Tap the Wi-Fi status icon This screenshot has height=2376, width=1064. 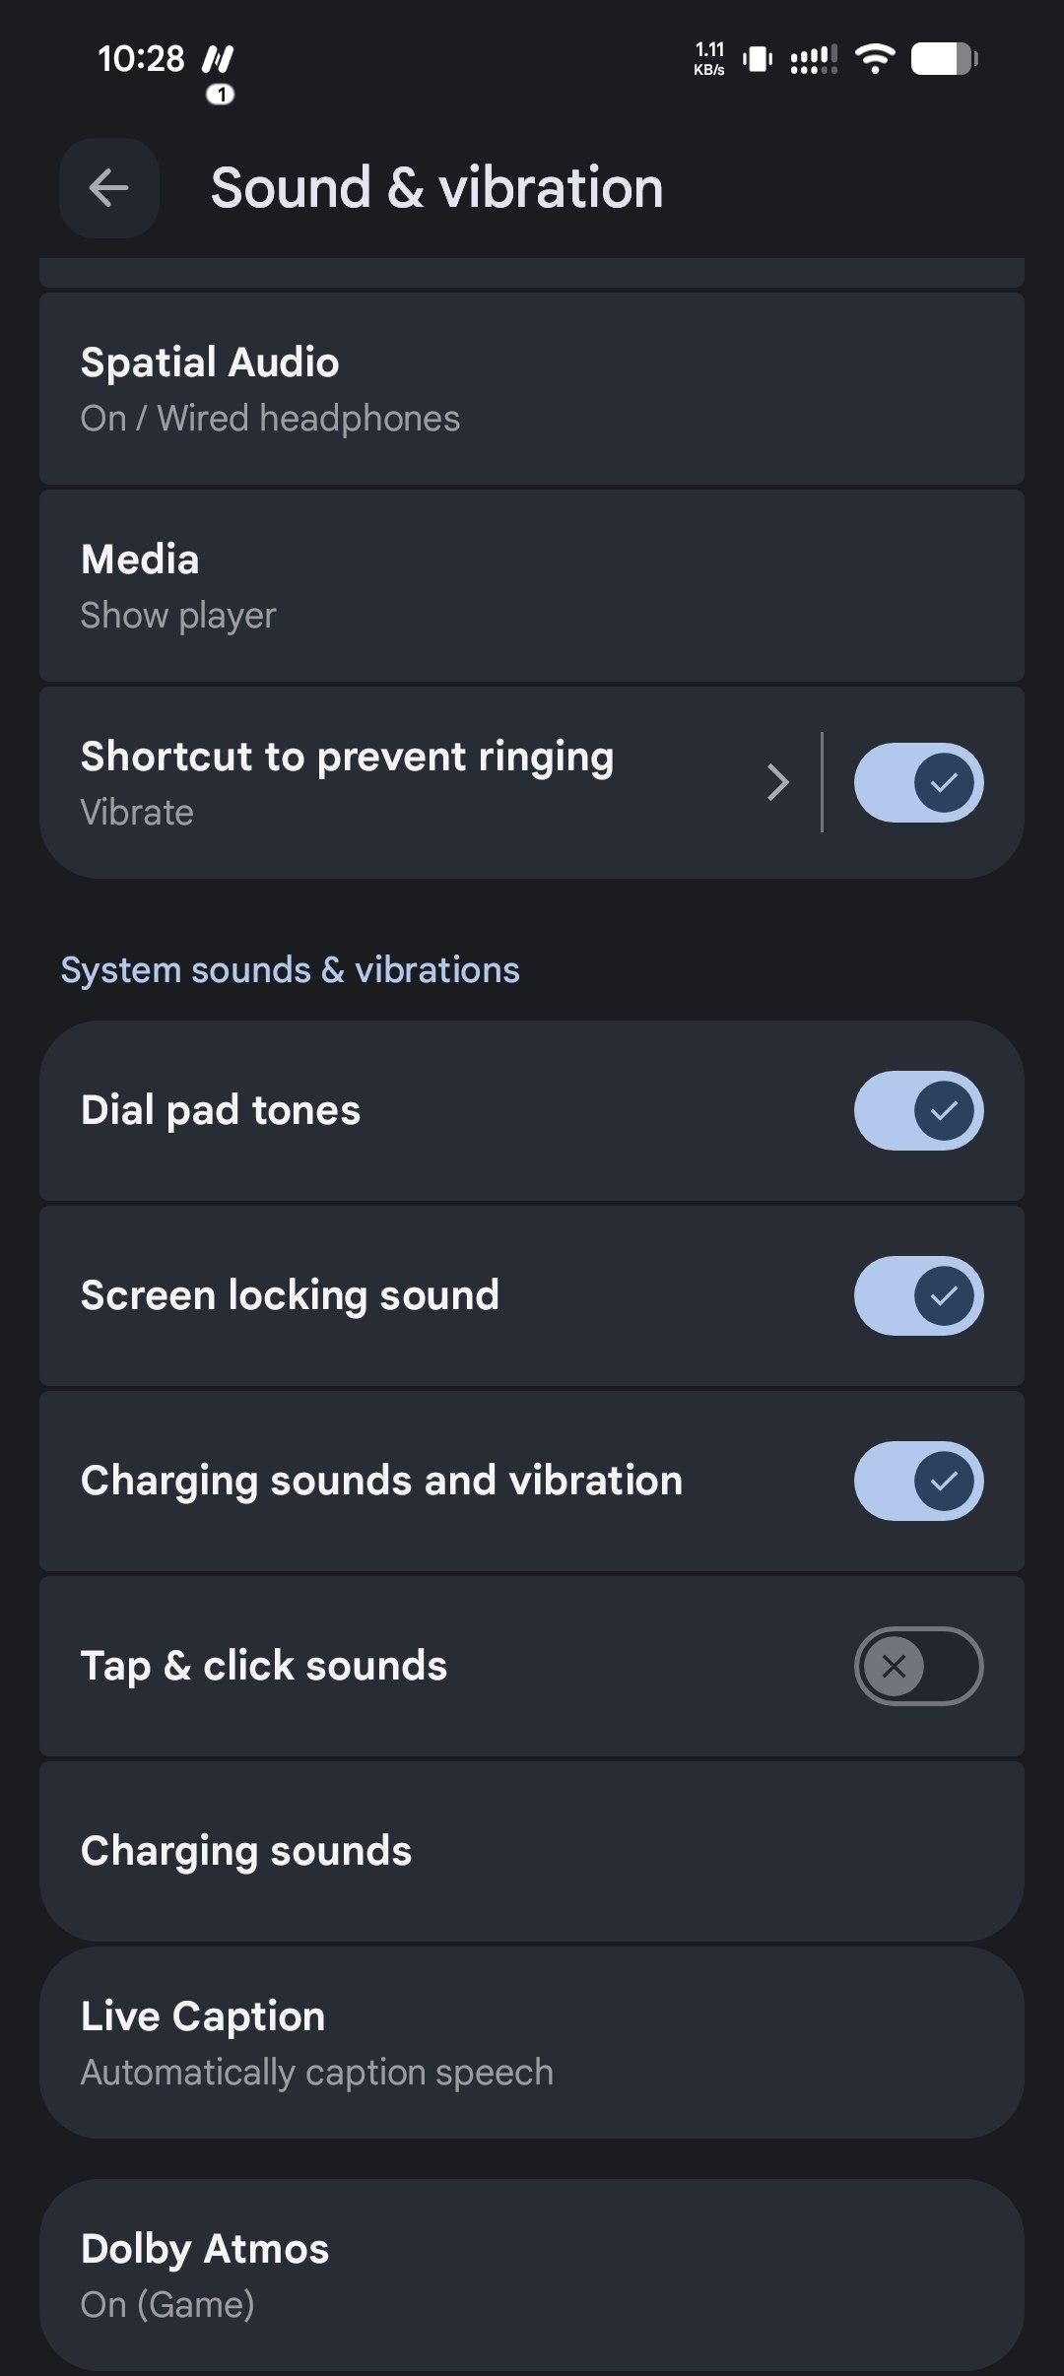point(874,59)
